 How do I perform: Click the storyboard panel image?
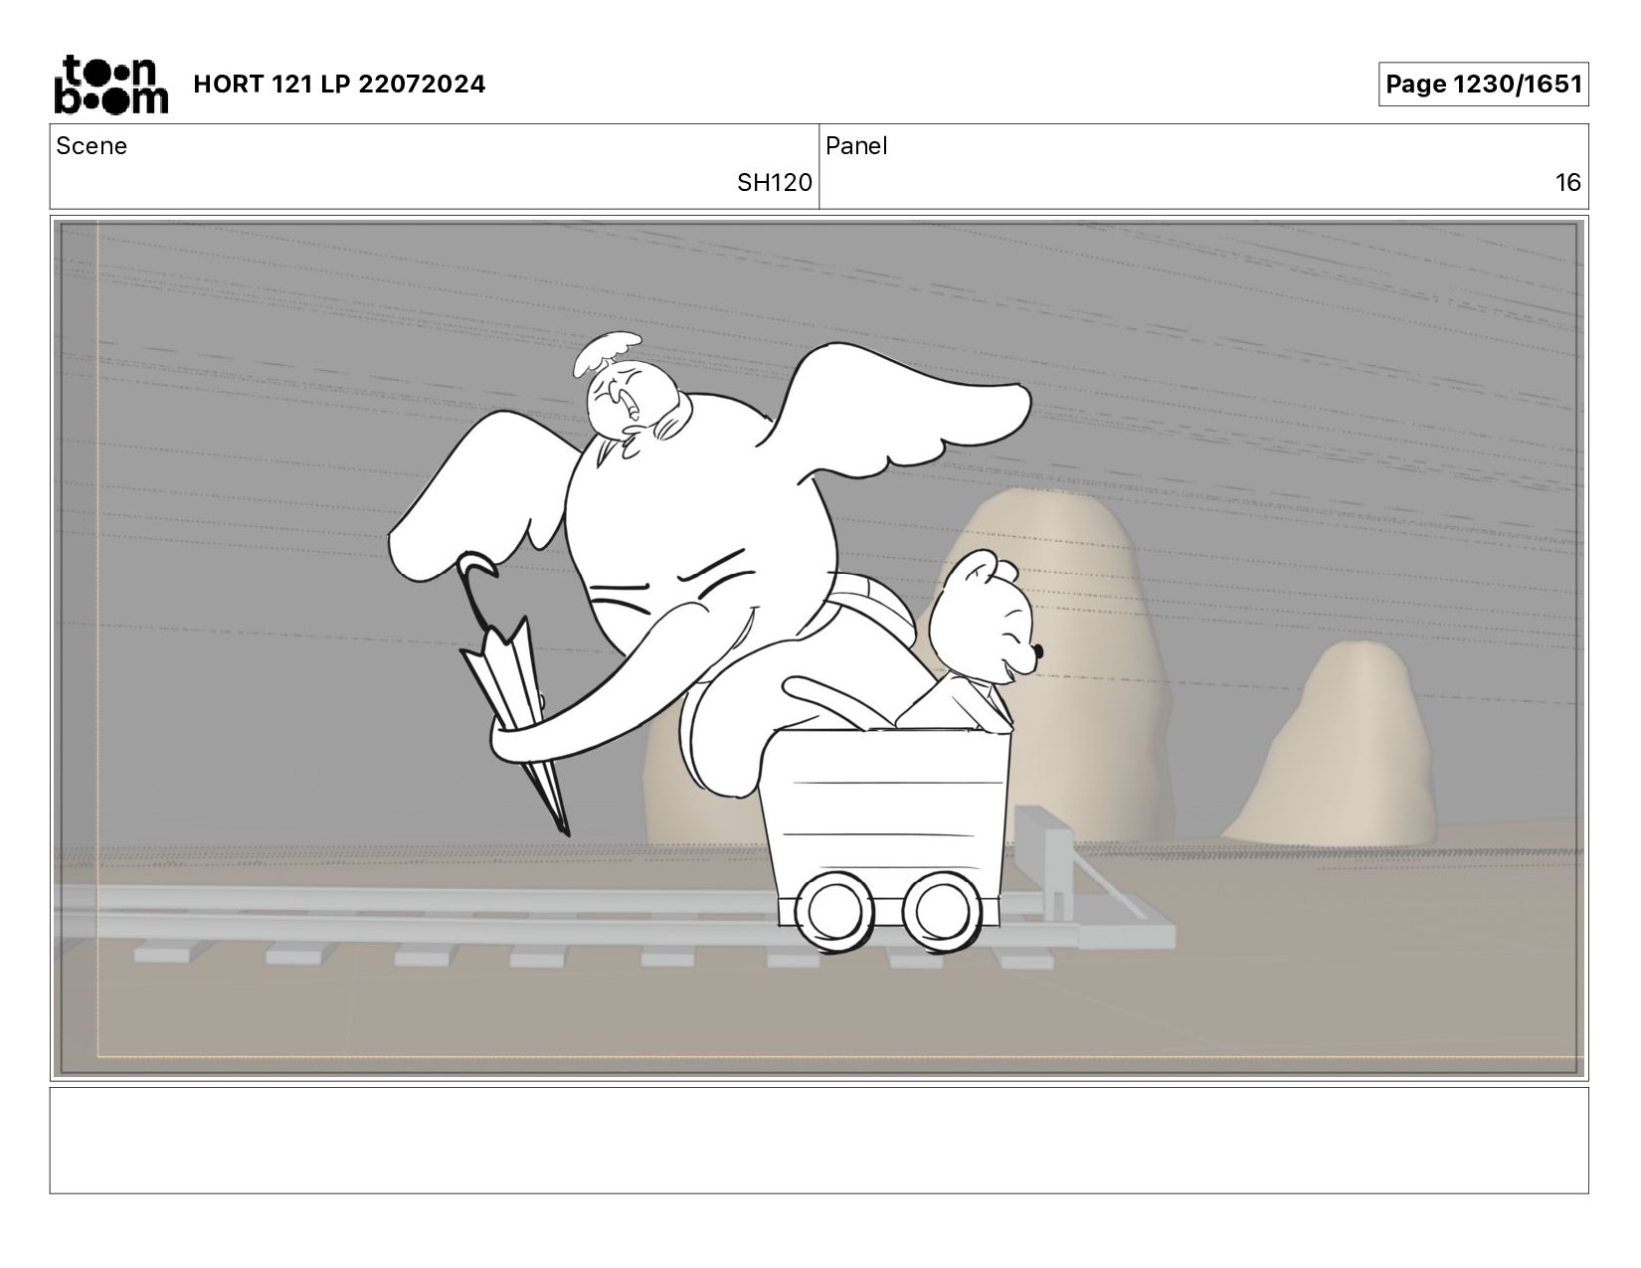point(820,648)
